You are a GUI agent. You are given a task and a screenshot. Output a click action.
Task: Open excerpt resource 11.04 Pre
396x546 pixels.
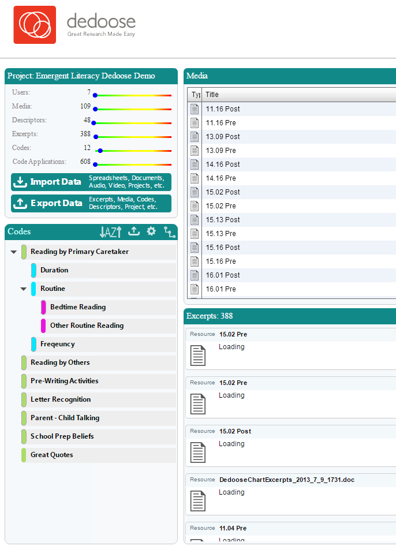(233, 528)
